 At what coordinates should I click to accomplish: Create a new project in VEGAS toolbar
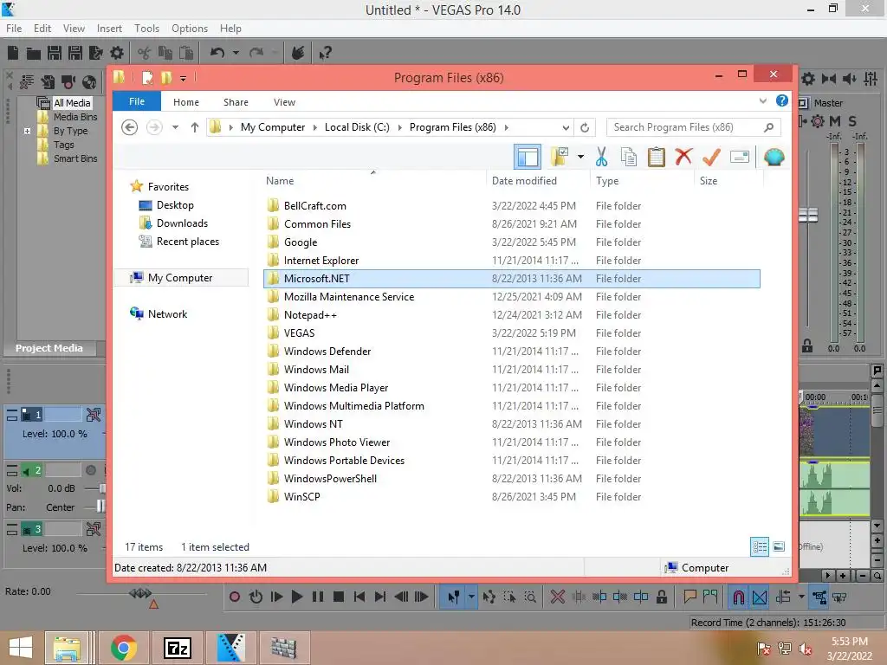tap(13, 53)
